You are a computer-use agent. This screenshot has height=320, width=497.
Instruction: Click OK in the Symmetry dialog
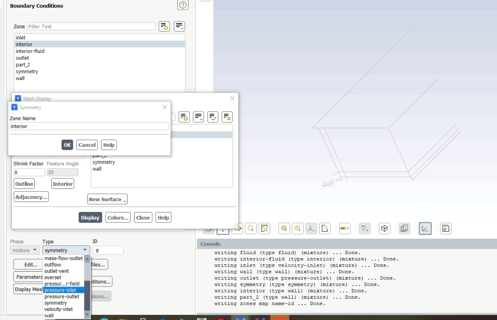click(67, 145)
